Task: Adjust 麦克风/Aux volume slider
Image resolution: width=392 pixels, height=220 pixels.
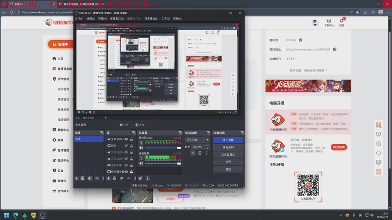Action: [x=163, y=148]
